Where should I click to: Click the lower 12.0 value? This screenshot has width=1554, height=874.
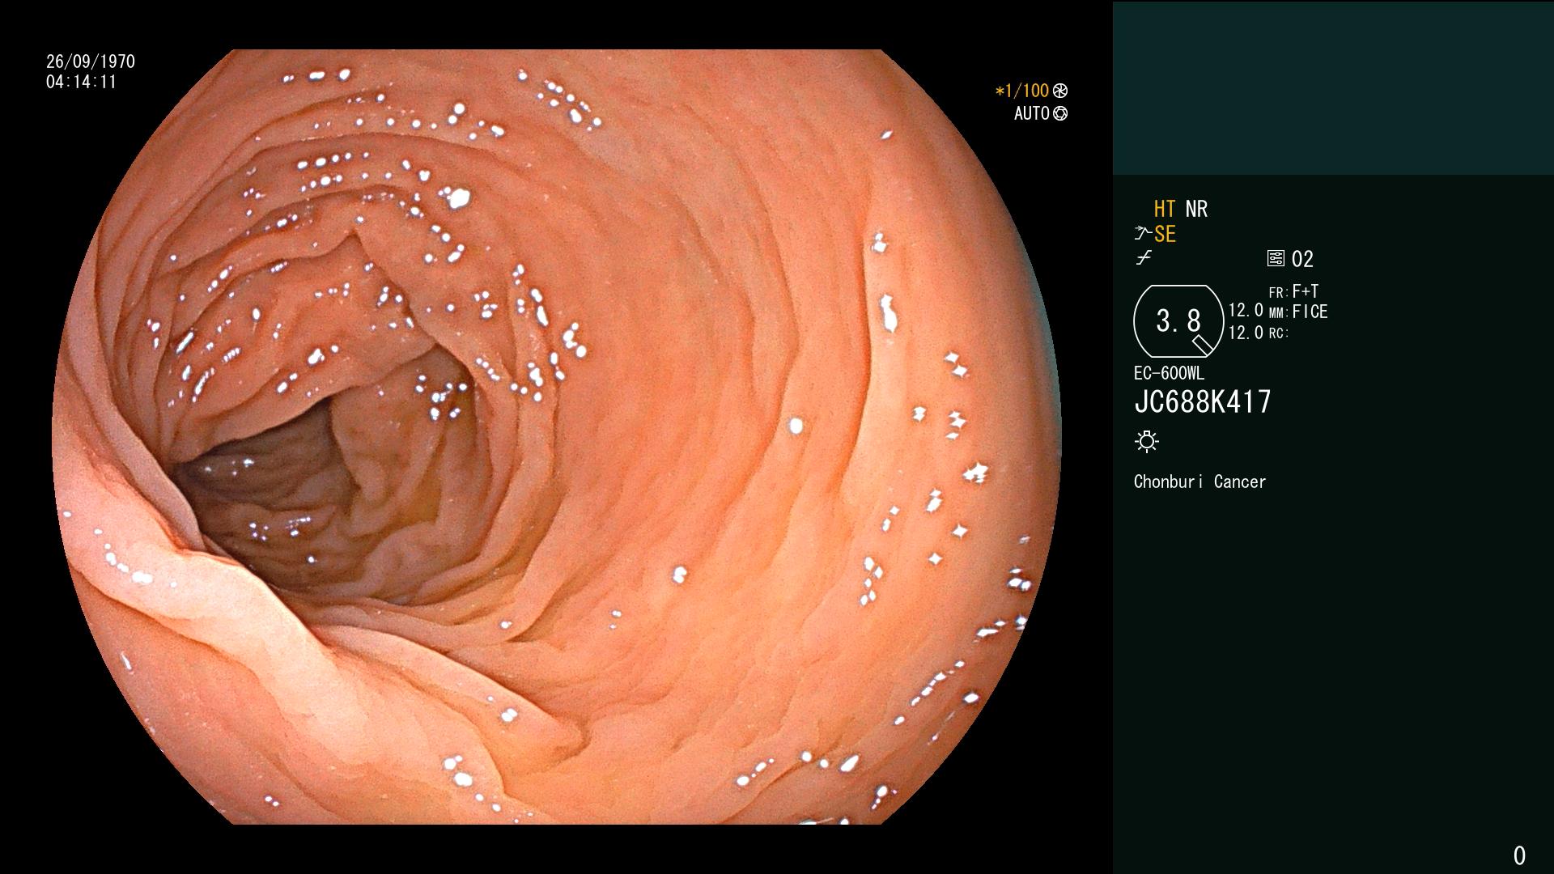click(x=1246, y=333)
